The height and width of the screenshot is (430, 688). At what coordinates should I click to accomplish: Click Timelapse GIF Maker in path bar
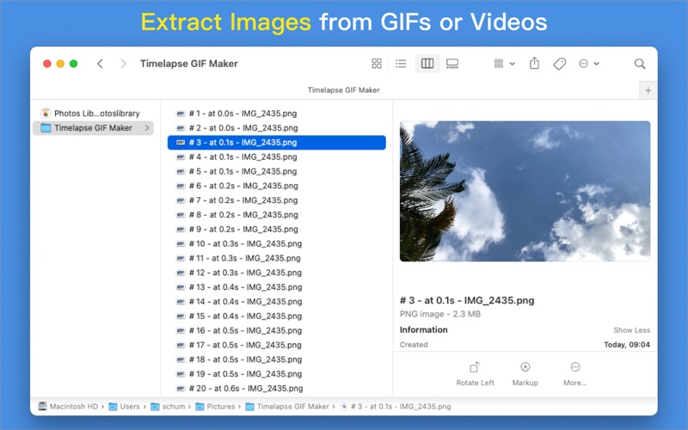coord(287,406)
